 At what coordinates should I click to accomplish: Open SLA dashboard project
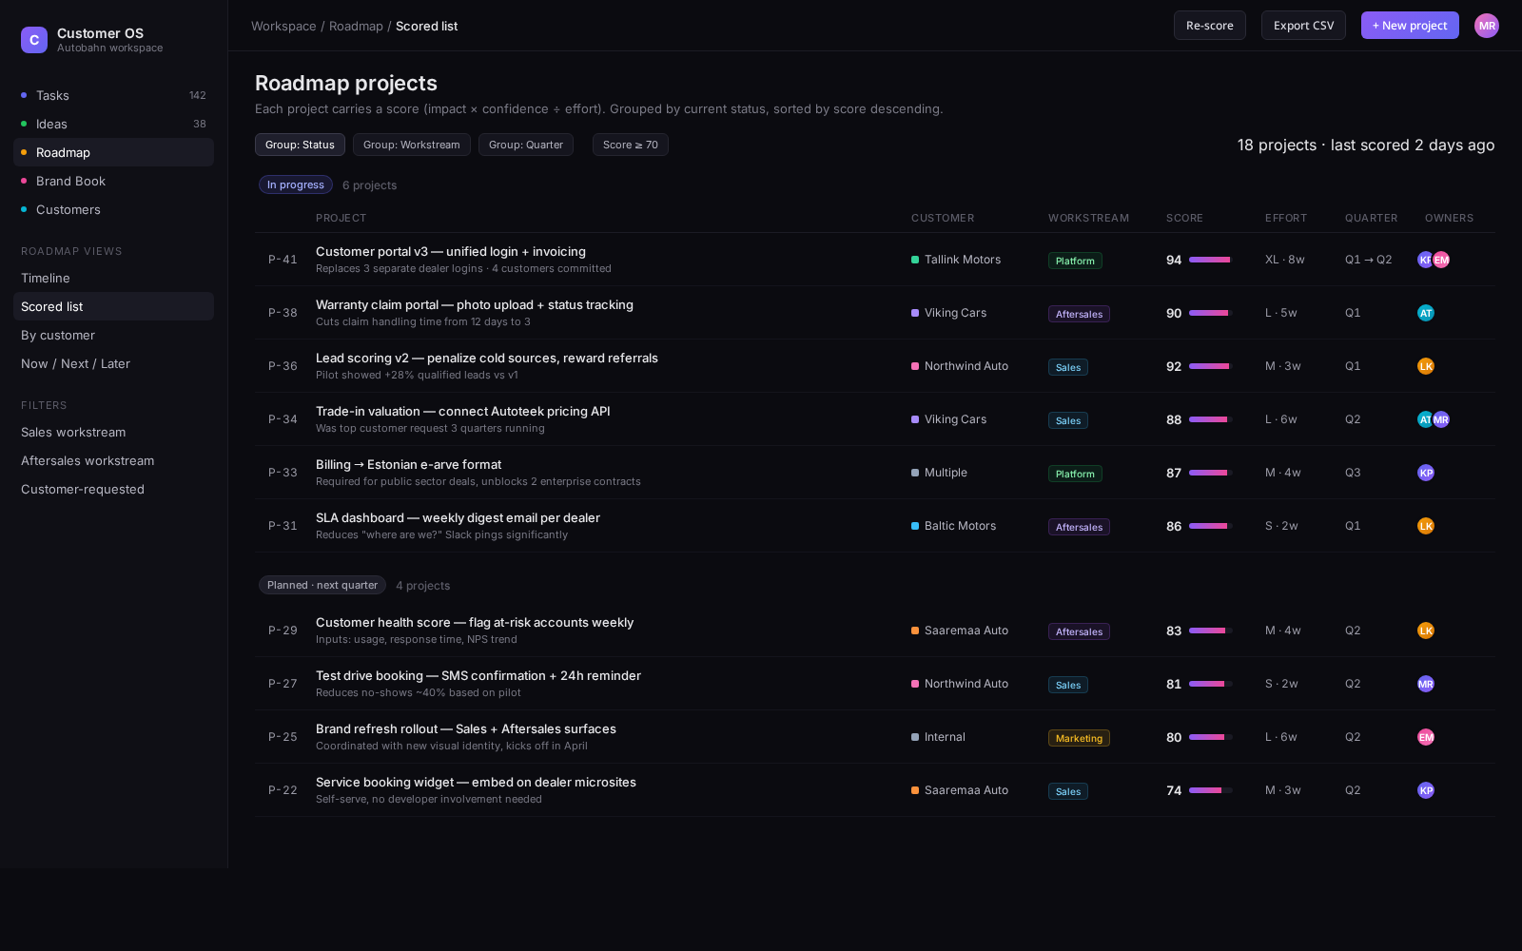(458, 517)
